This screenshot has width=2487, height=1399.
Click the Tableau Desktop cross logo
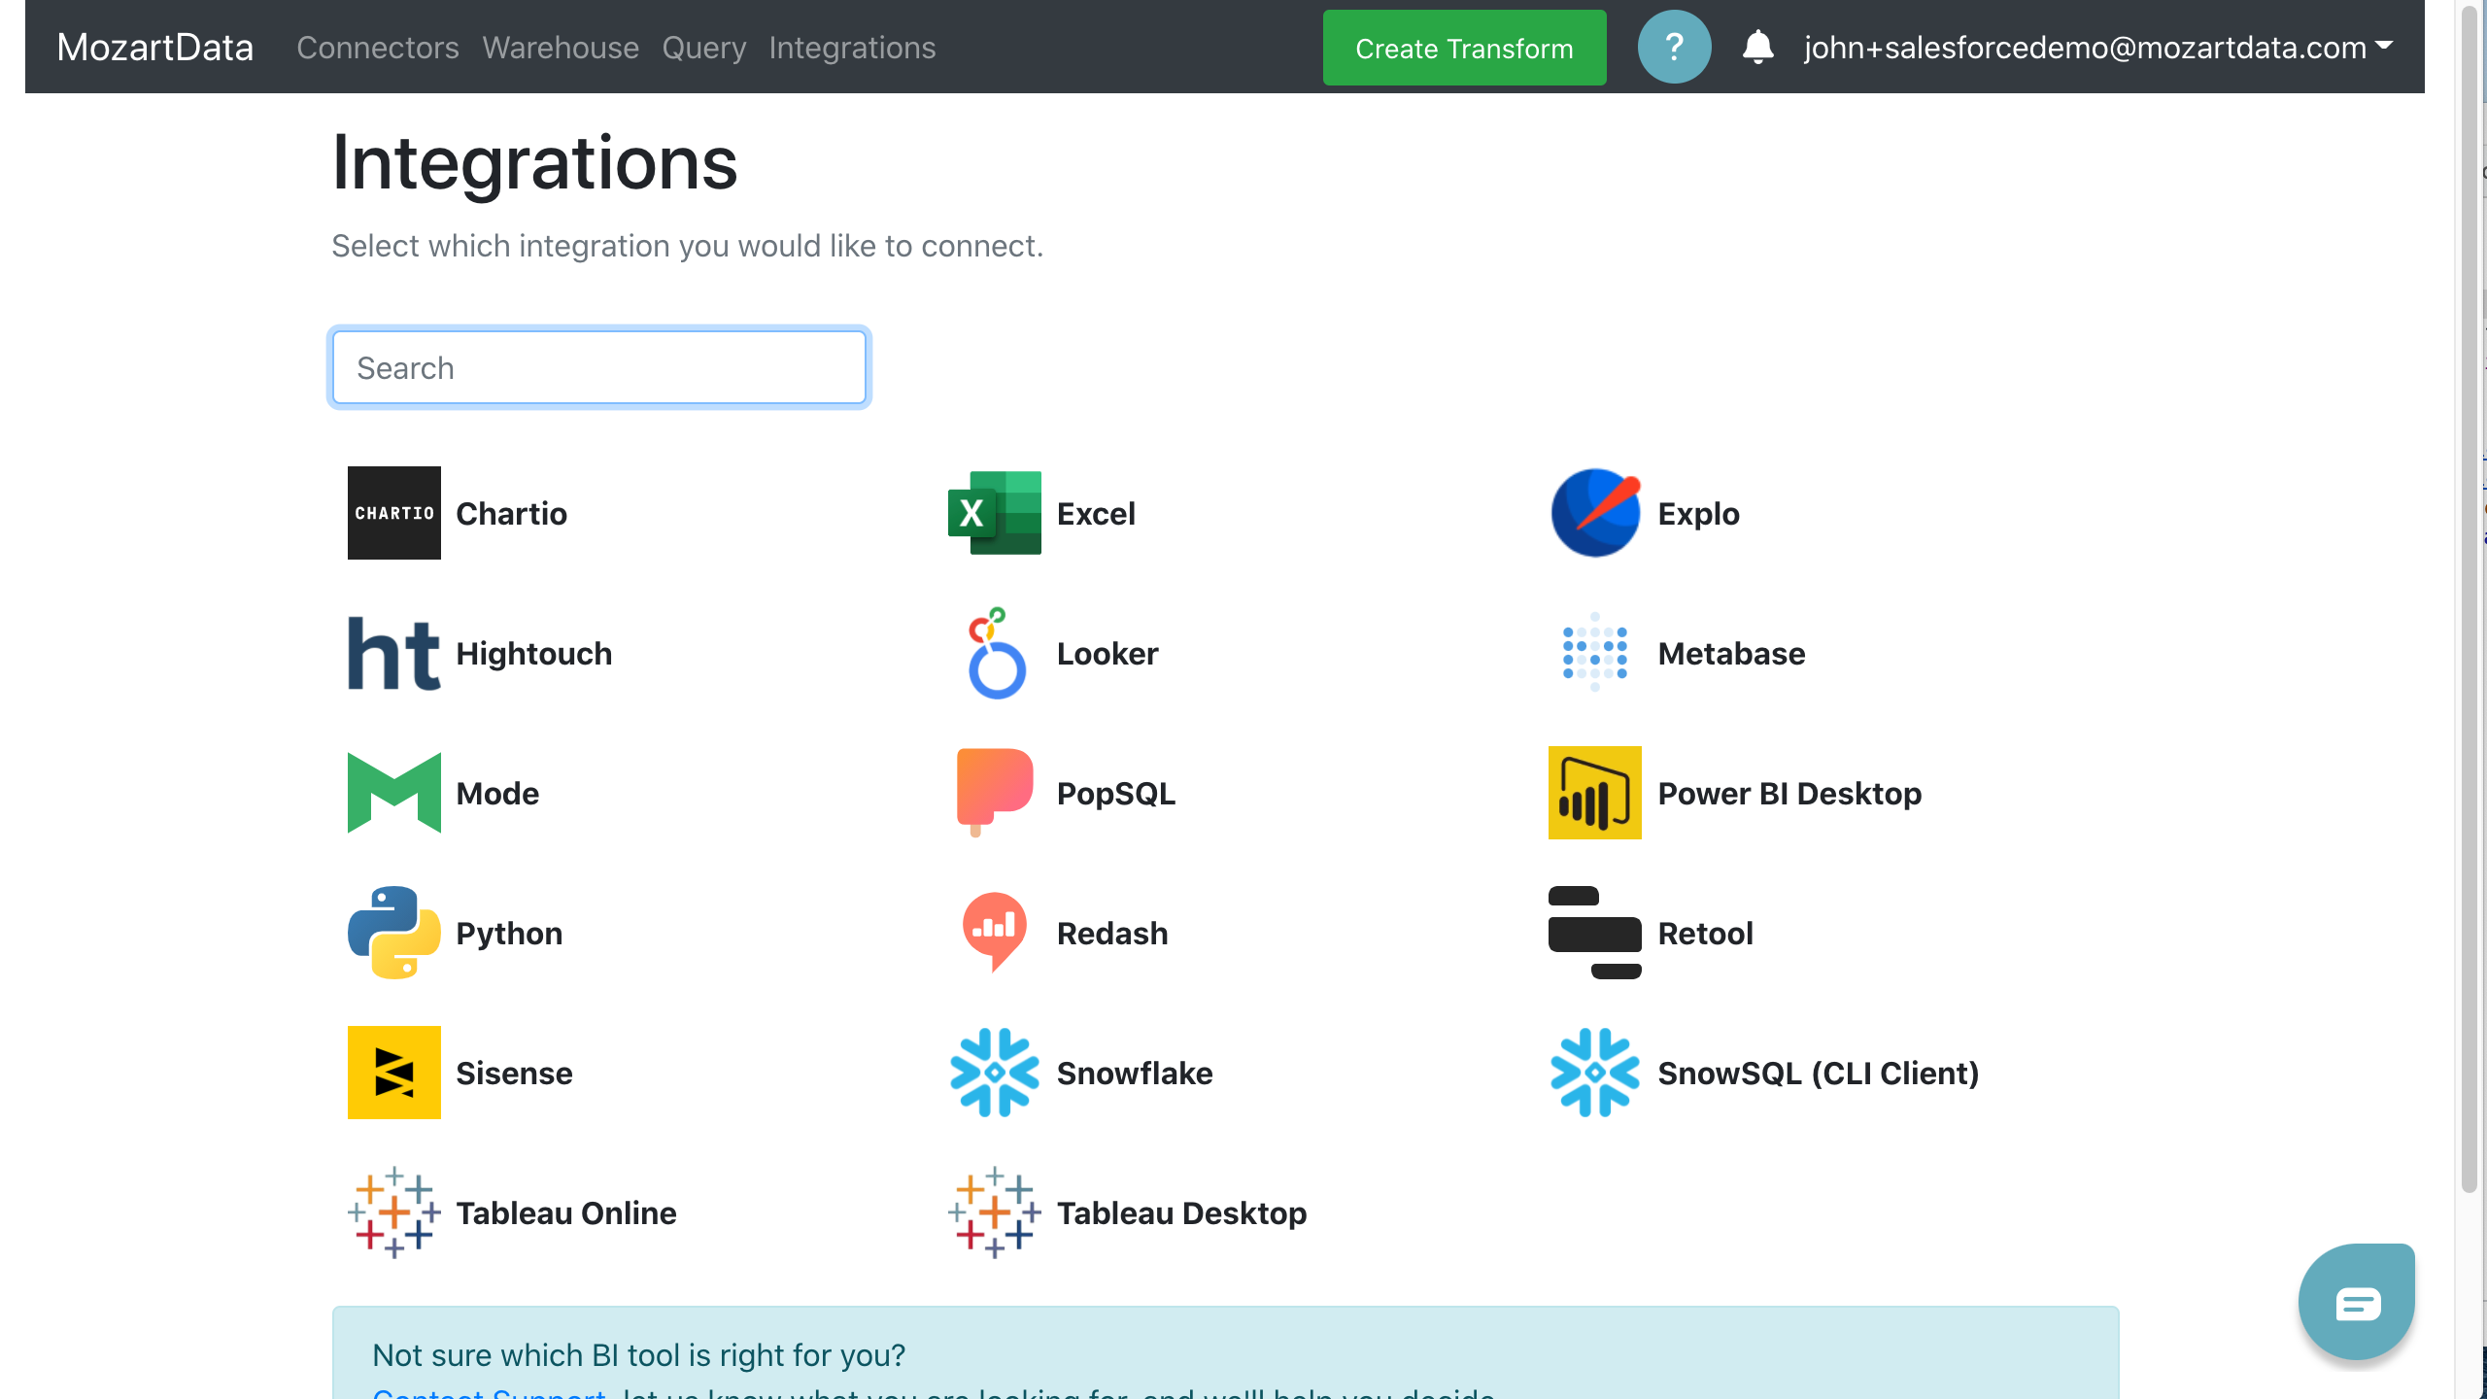[994, 1212]
